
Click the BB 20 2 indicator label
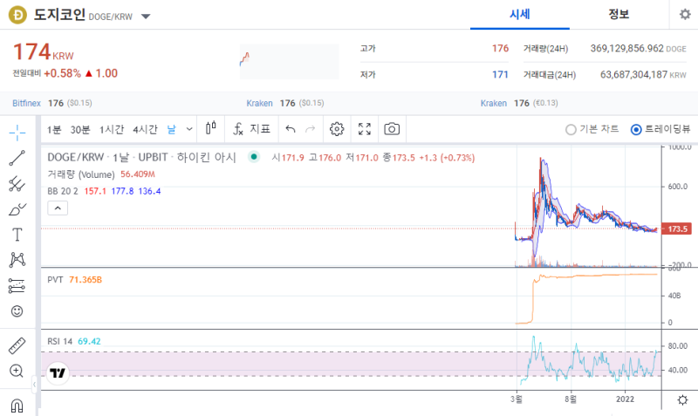(x=63, y=191)
